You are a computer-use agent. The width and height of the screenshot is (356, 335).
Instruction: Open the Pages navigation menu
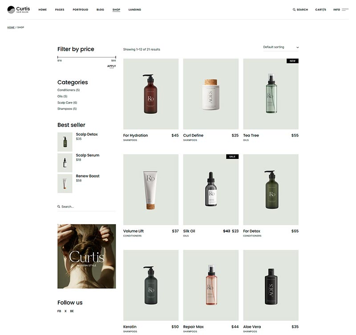pos(60,10)
